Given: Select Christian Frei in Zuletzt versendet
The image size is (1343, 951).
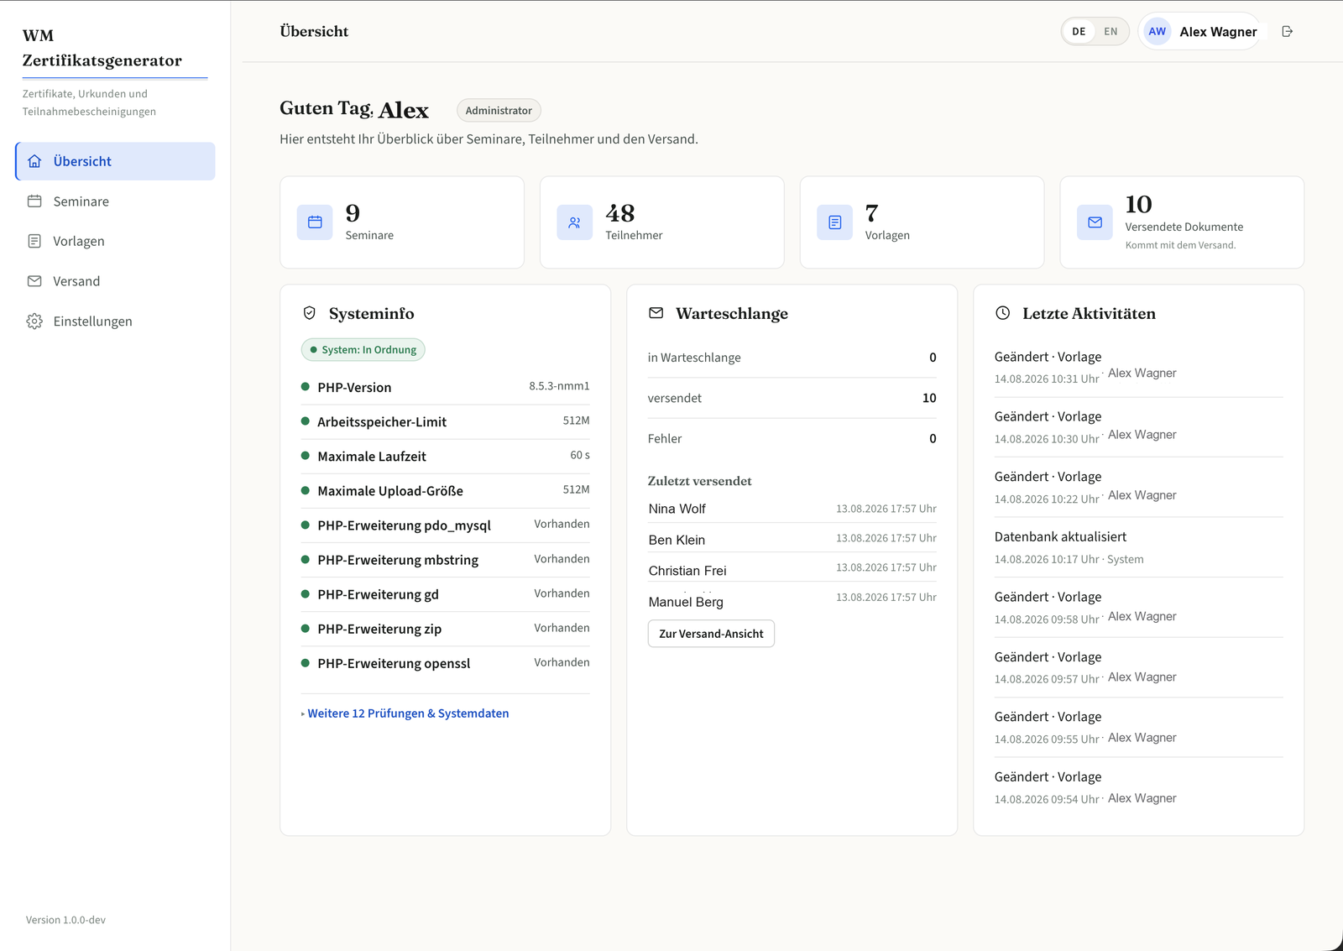Looking at the screenshot, I should [x=687, y=571].
